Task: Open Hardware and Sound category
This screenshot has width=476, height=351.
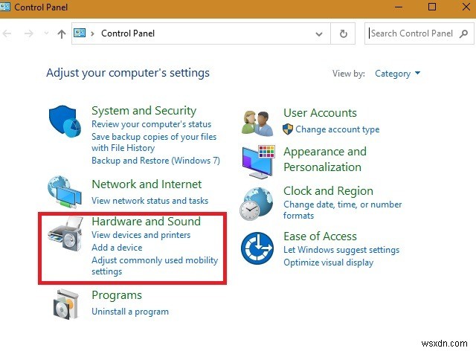Action: coord(146,222)
